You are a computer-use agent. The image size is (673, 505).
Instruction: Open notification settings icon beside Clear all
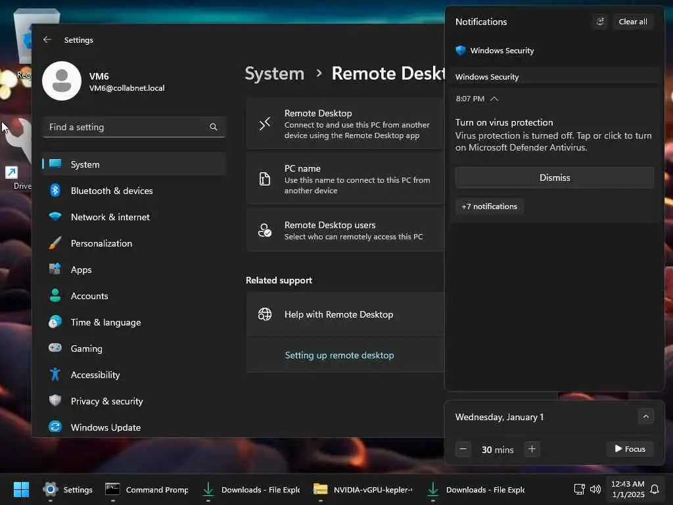coord(601,22)
